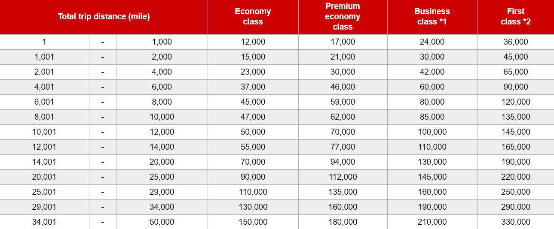The width and height of the screenshot is (554, 229).
Task: Click the 36,000 first class cell
Action: click(x=516, y=42)
